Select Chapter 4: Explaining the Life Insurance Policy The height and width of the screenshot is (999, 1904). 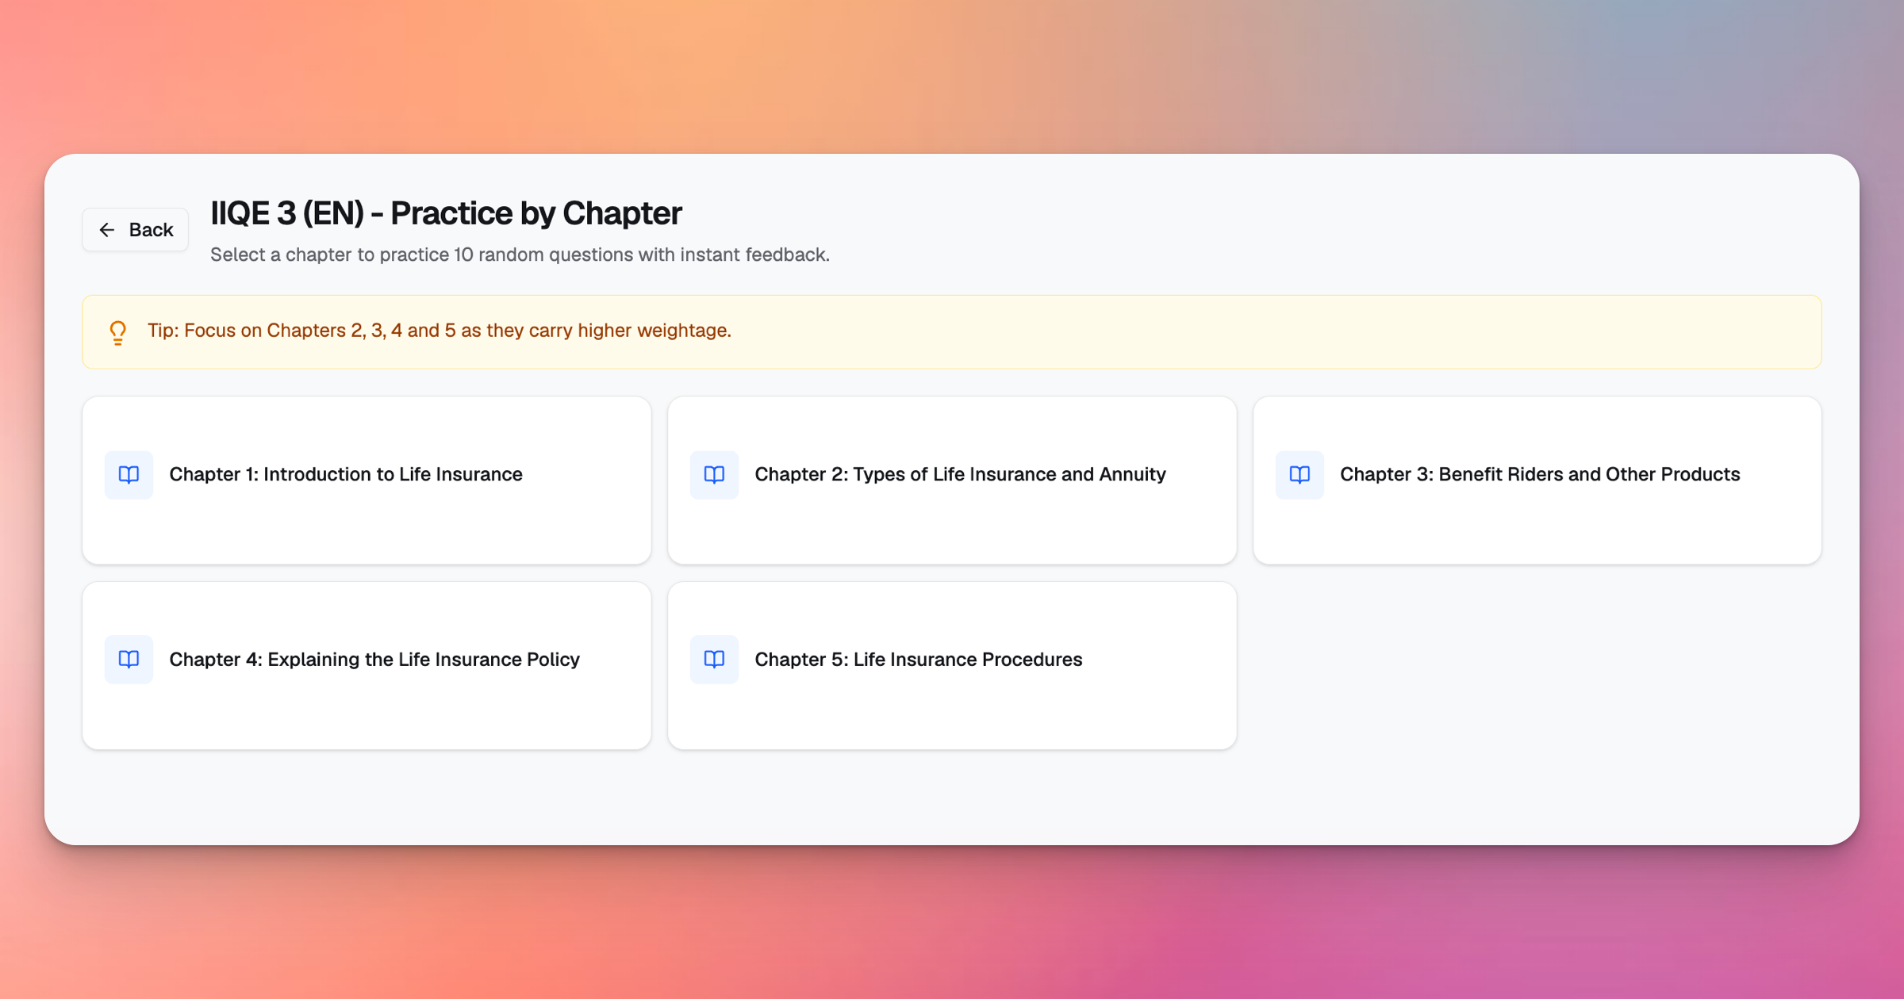367,665
